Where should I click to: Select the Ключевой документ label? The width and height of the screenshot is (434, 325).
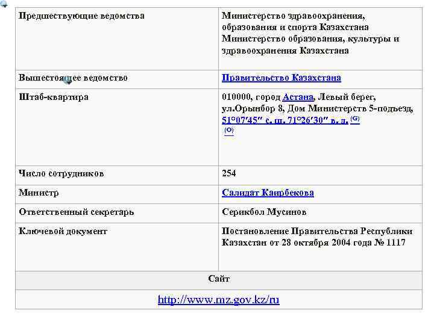click(63, 231)
